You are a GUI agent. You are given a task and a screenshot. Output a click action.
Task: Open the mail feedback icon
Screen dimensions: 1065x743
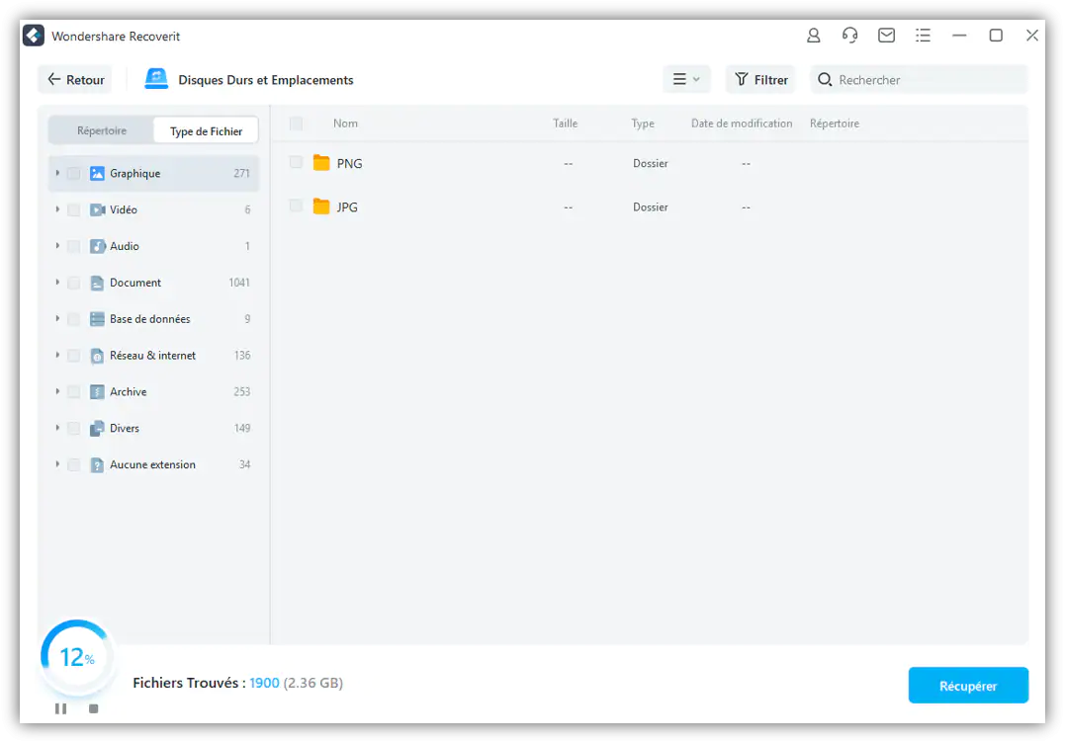886,36
